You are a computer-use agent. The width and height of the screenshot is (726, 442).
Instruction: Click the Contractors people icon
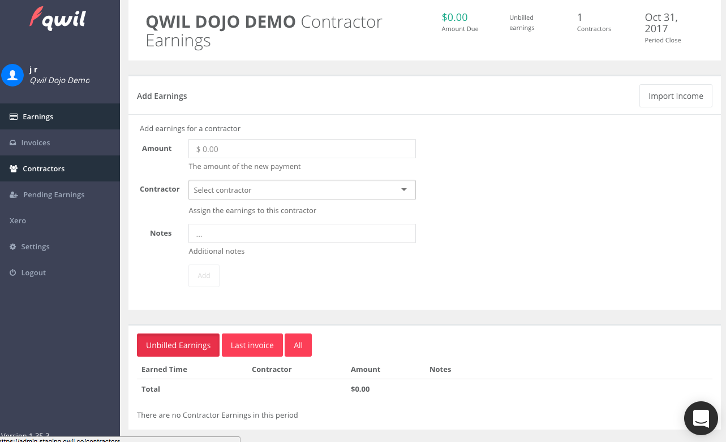tap(14, 169)
